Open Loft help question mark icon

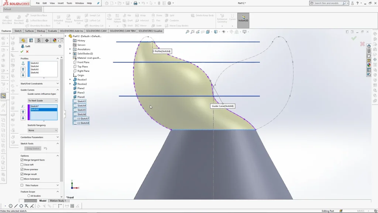[60, 46]
